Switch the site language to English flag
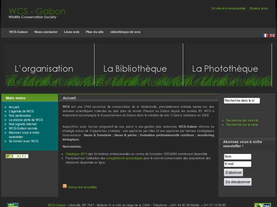Viewport: 277px width, 207px height. tap(272, 35)
